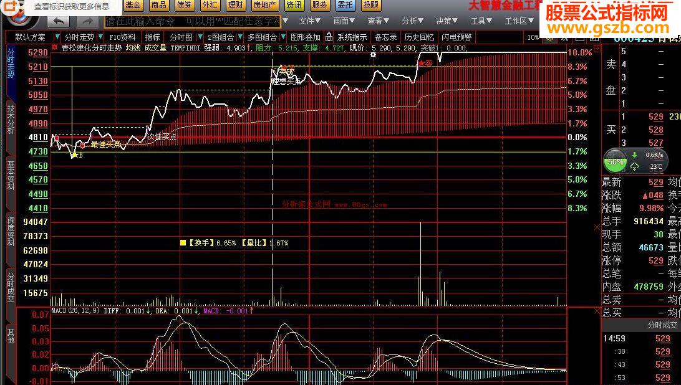Open the 债券 category button
This screenshot has width=681, height=385.
[x=184, y=5]
